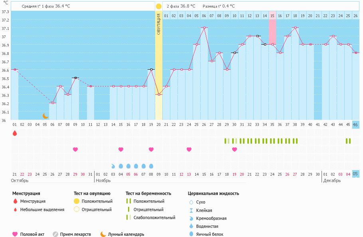Click the 37.1 temperature point on cycle day 26
Screen dimensions: 363x237
click(x=204, y=28)
